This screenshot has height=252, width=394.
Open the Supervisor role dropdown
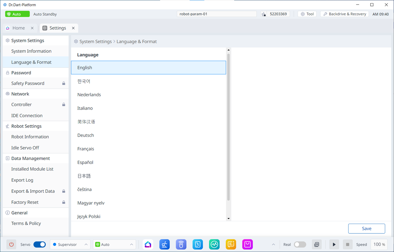tap(70, 244)
